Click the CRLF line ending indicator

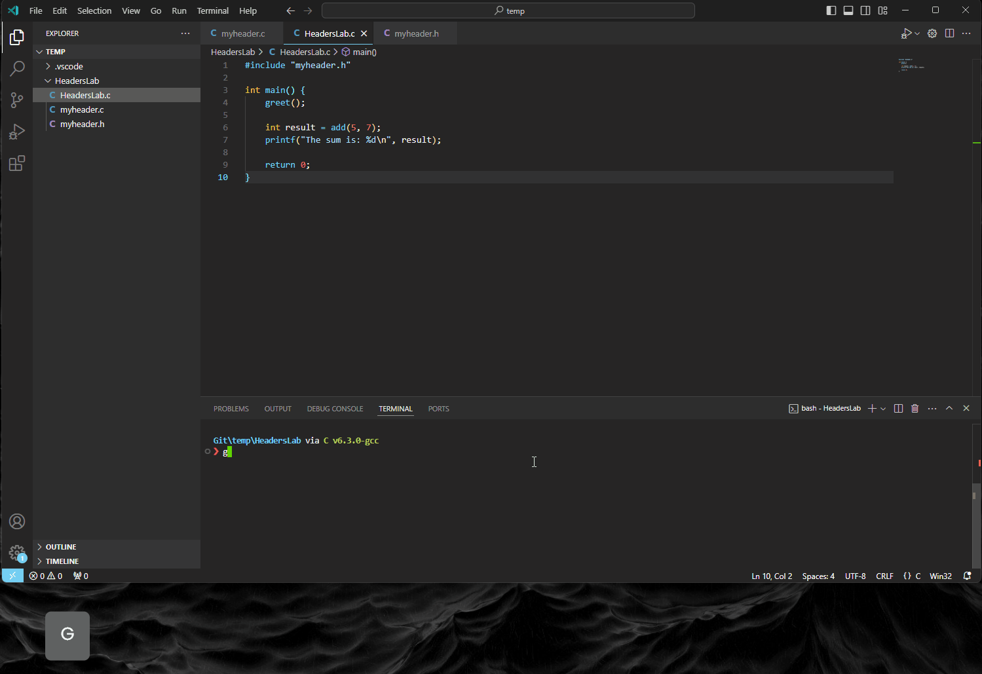click(x=884, y=576)
